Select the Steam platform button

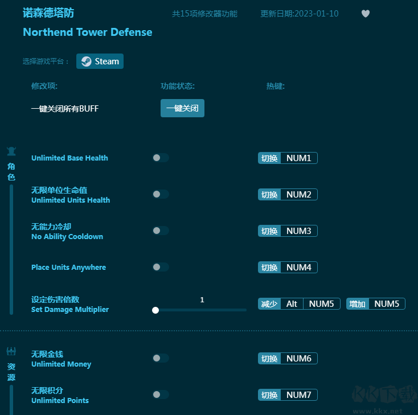point(100,61)
